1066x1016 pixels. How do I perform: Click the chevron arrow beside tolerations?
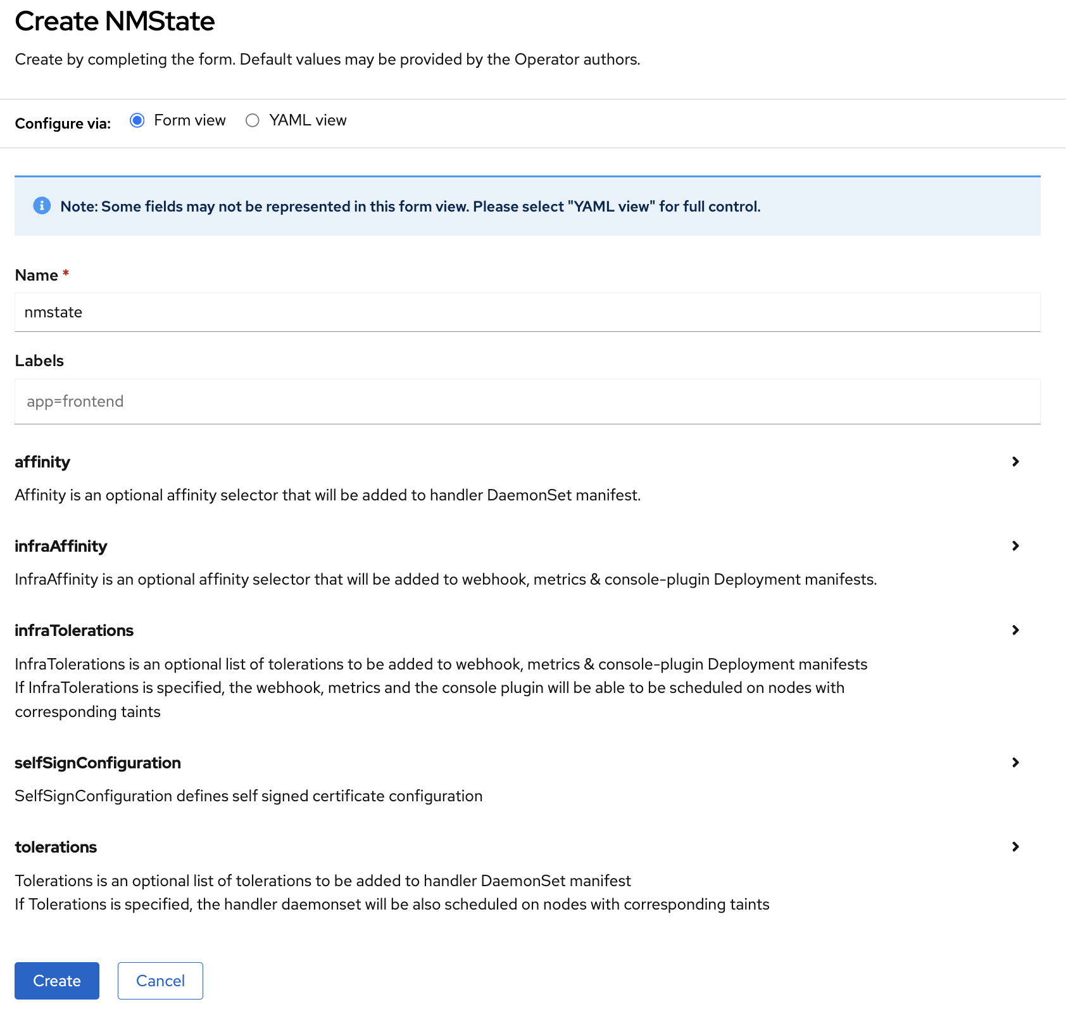[1015, 847]
